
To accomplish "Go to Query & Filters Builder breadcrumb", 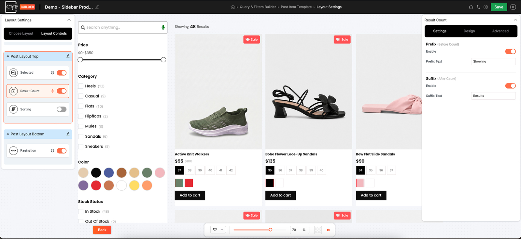I will (x=258, y=7).
